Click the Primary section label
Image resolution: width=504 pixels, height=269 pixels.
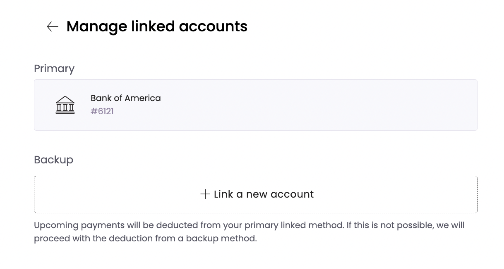[54, 69]
